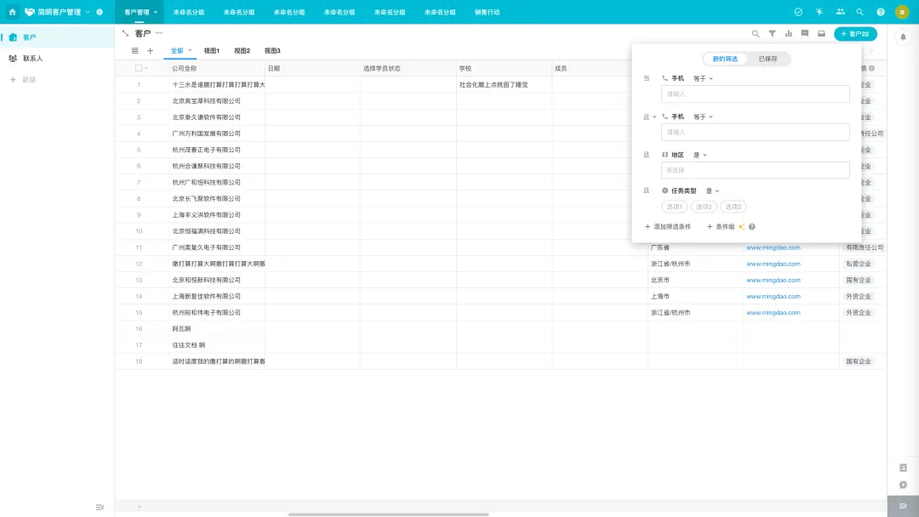Image resolution: width=919 pixels, height=517 pixels.
Task: Open the filter funnel icon
Action: pyautogui.click(x=772, y=34)
